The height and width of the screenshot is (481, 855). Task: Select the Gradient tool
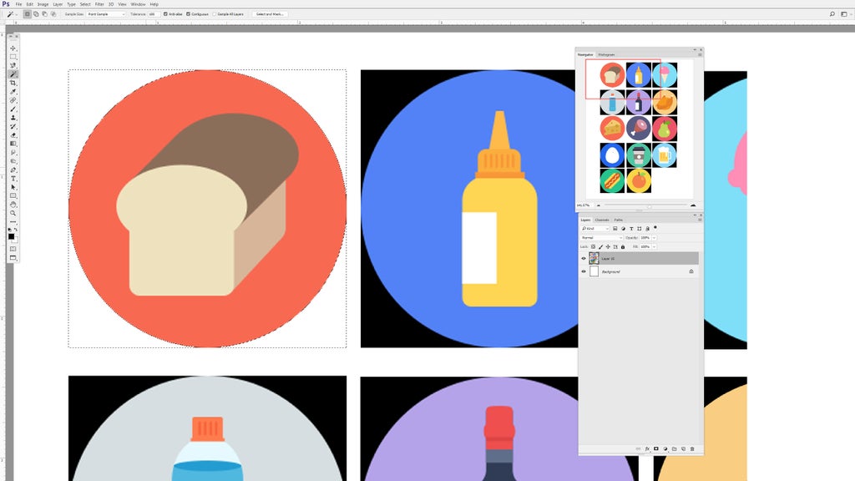13,144
